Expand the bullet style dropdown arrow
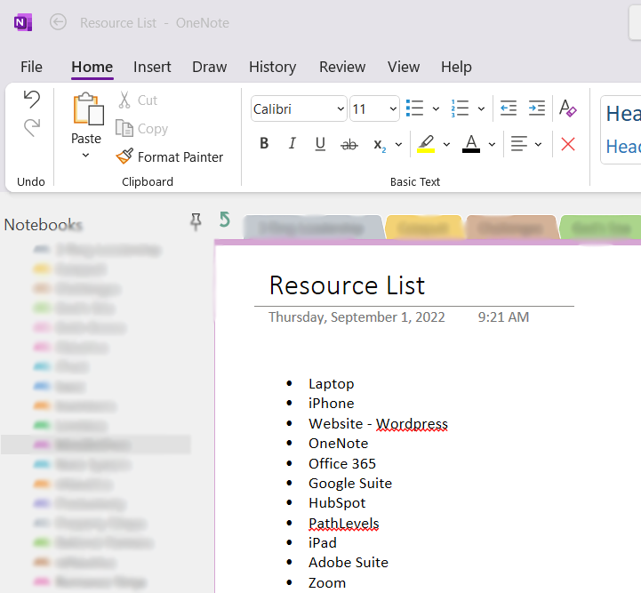The image size is (641, 593). coord(436,109)
